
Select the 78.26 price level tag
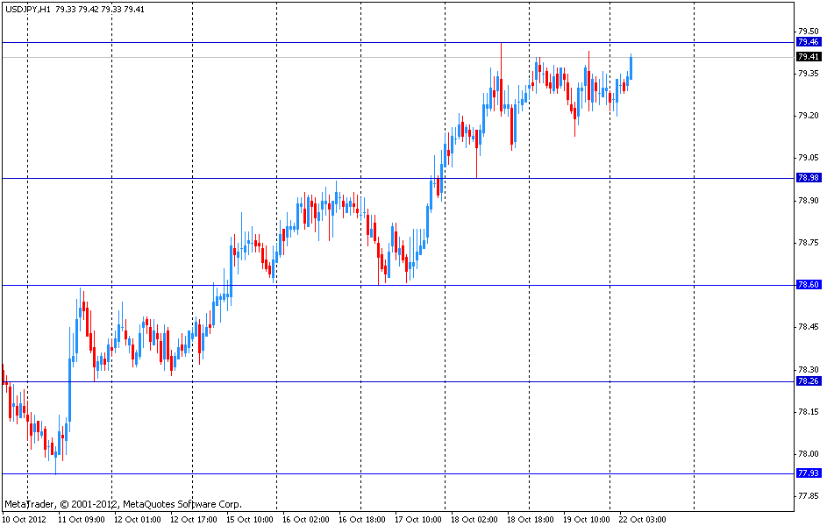(x=808, y=381)
